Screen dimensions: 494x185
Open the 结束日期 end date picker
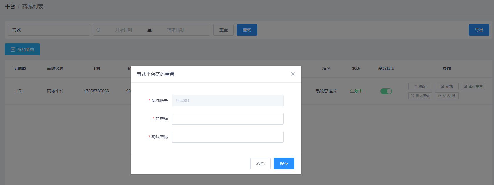175,30
